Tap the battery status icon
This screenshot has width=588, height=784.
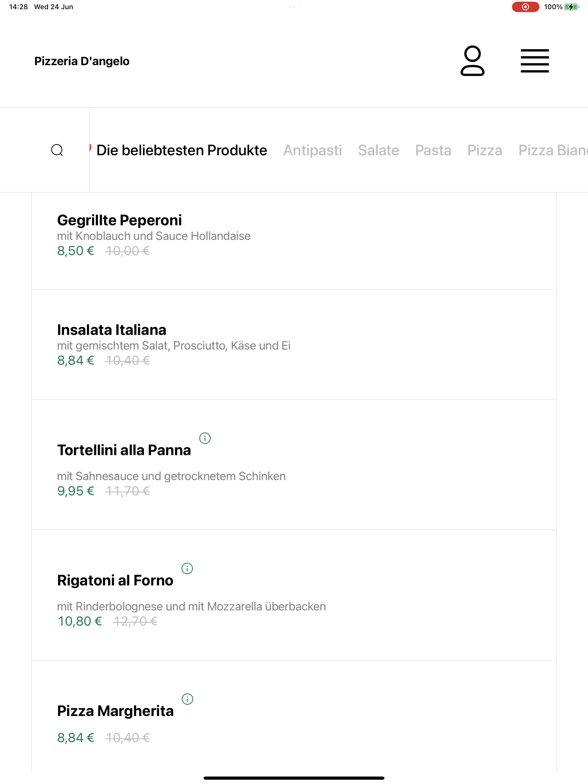tap(571, 7)
